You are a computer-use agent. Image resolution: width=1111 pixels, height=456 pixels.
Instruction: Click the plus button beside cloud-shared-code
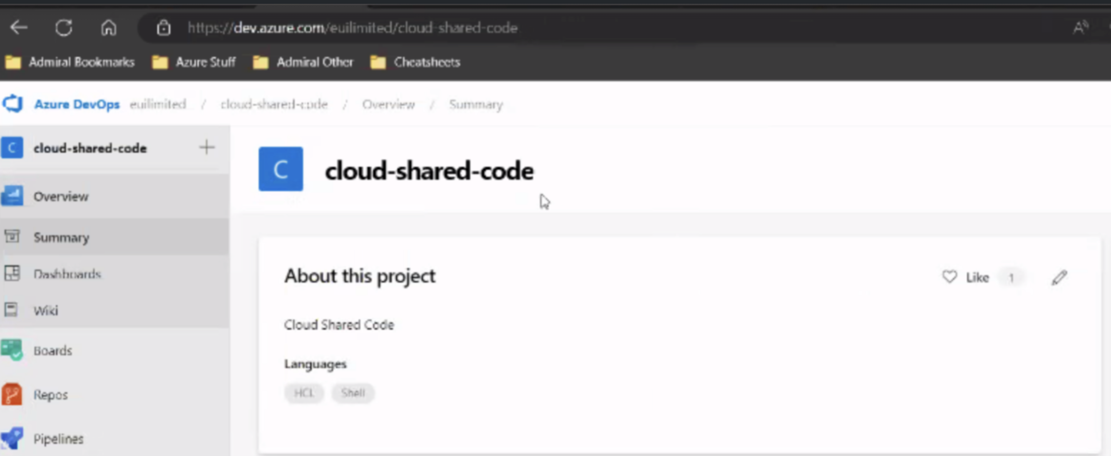[207, 148]
